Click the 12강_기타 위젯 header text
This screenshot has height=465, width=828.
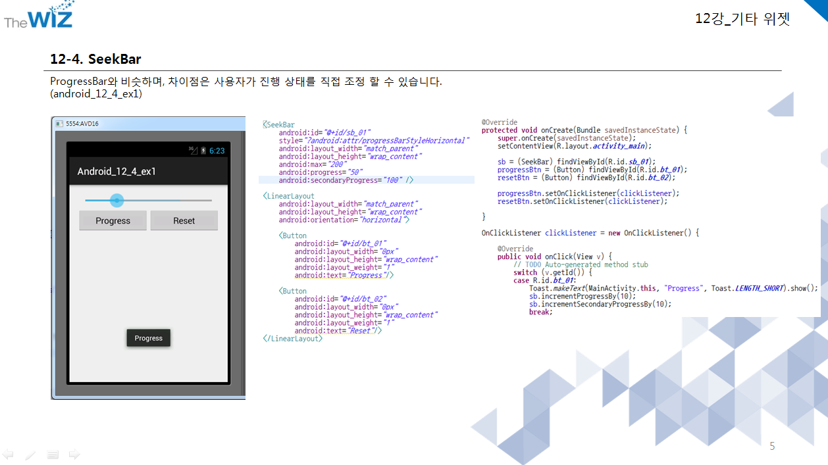[742, 19]
